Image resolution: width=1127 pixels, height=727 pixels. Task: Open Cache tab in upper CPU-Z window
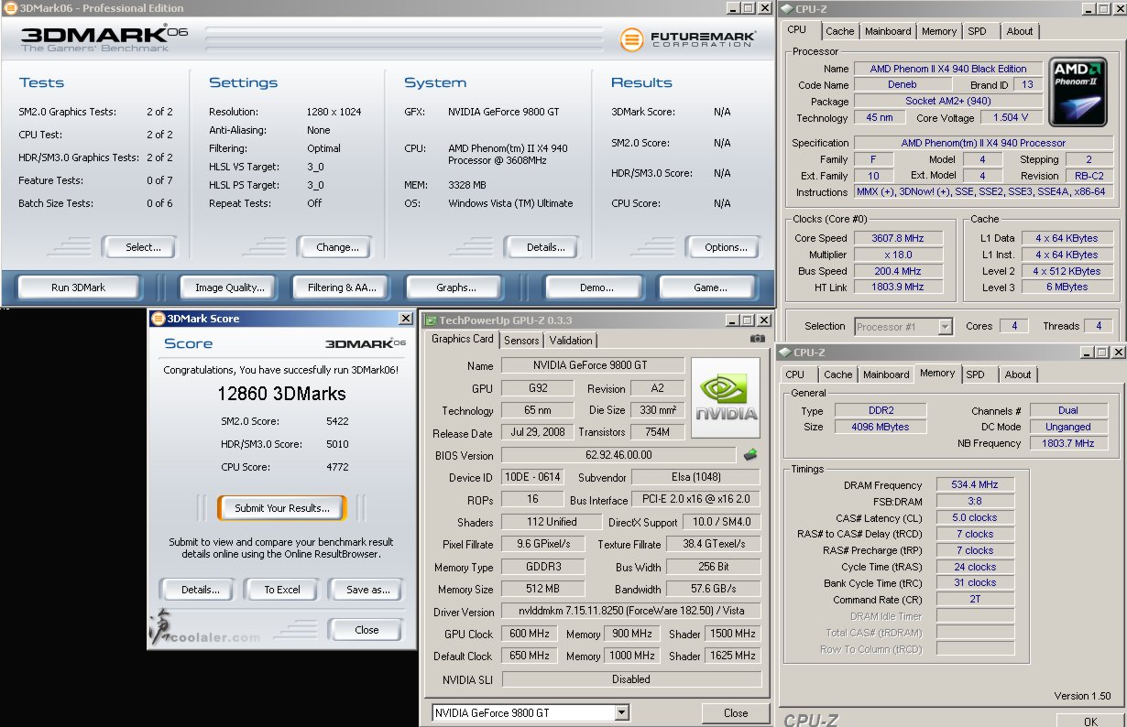click(840, 31)
